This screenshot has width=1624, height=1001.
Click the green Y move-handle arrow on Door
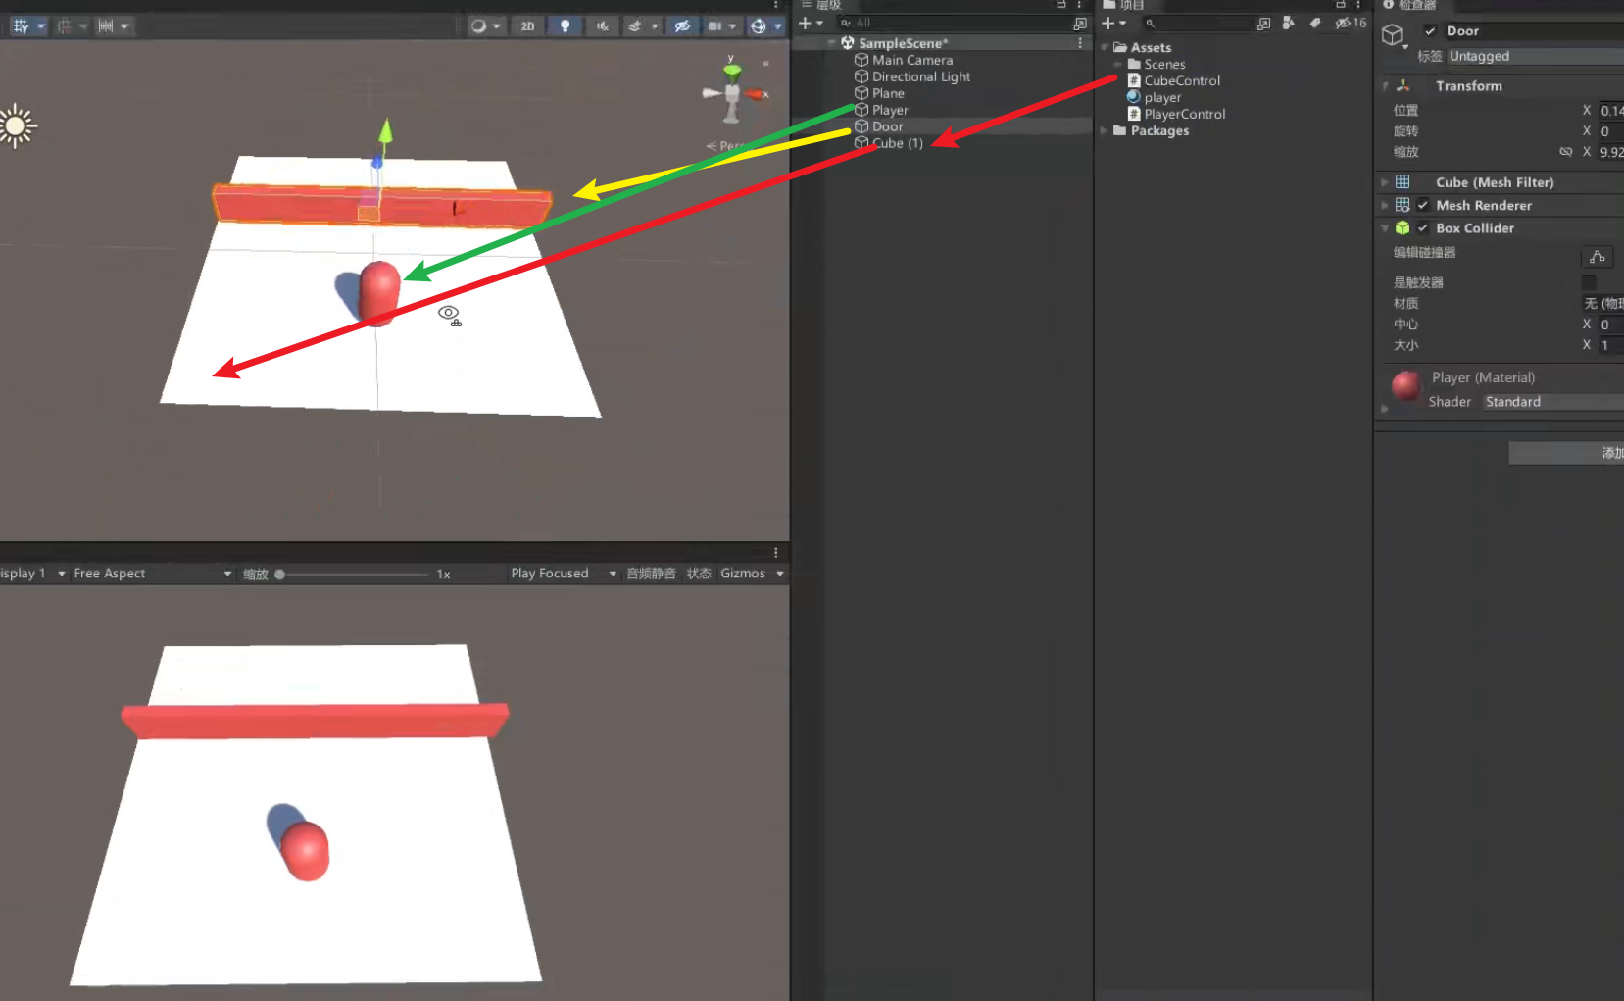(385, 131)
